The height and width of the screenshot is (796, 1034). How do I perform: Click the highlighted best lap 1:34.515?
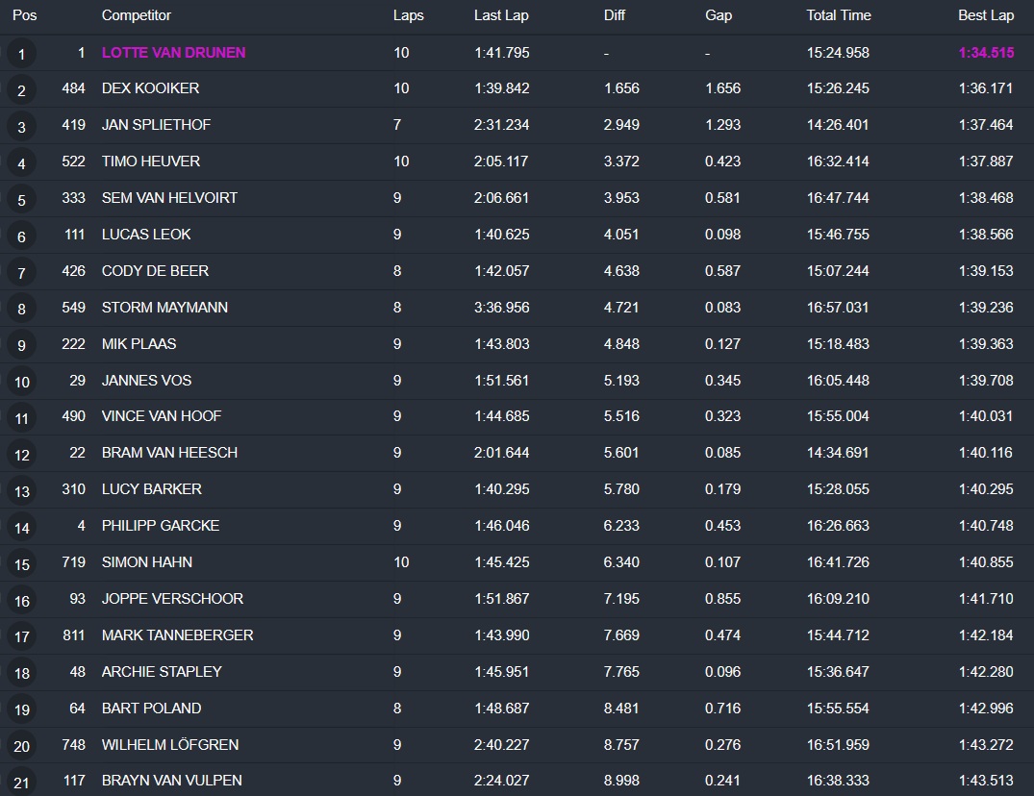point(986,53)
